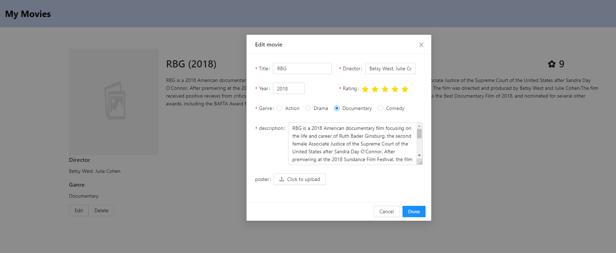Click the rating number 9
The width and height of the screenshot is (616, 253).
(562, 64)
